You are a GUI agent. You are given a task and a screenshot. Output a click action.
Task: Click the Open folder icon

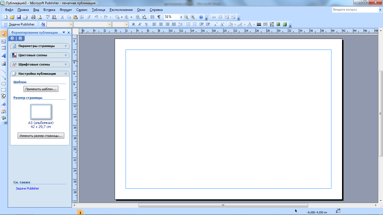[12, 17]
